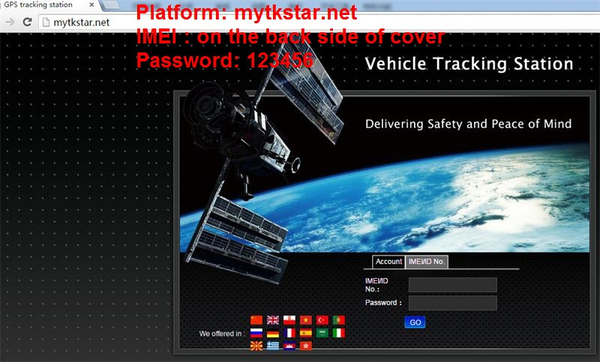Reload the page with the refresh icon

[27, 22]
